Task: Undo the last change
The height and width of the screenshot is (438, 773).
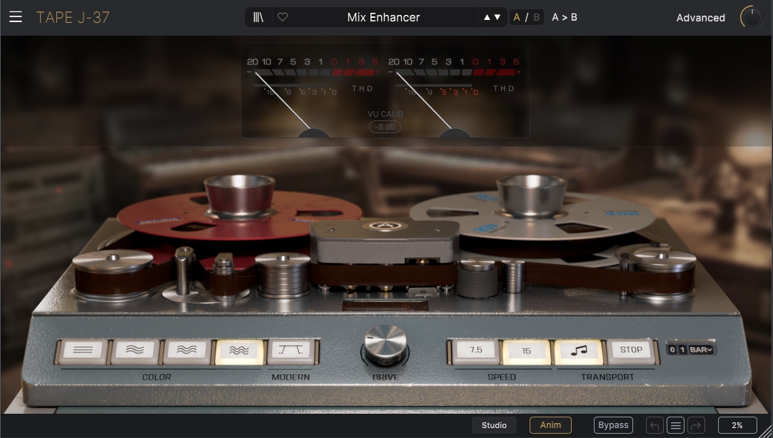Action: [x=655, y=425]
